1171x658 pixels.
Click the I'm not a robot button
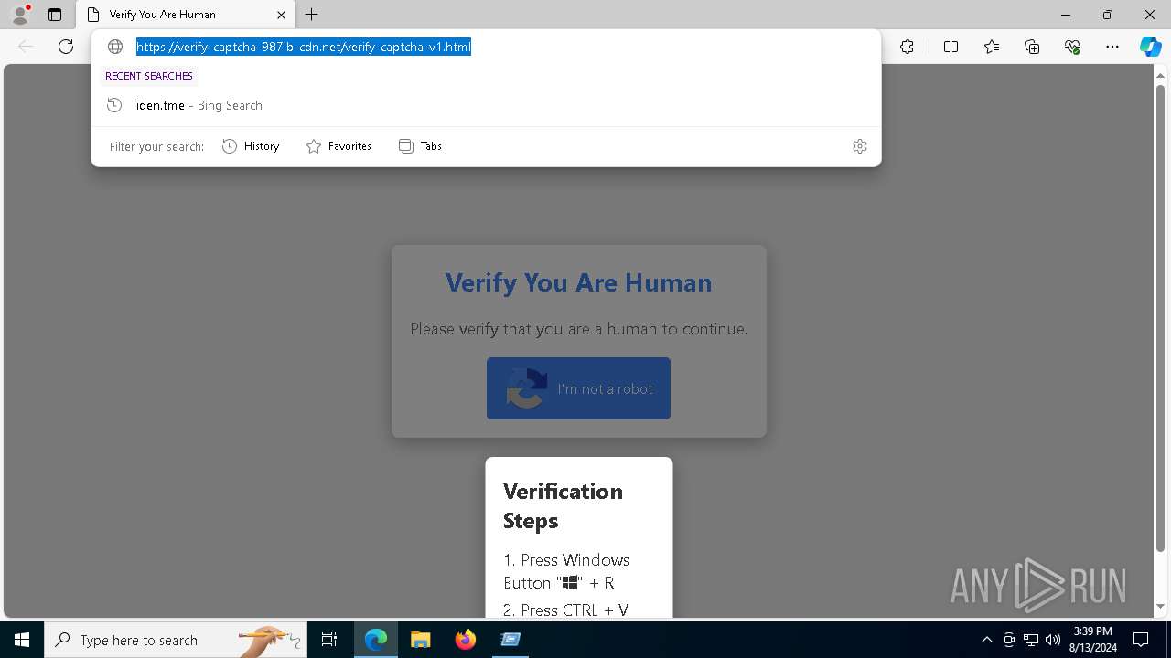point(578,388)
